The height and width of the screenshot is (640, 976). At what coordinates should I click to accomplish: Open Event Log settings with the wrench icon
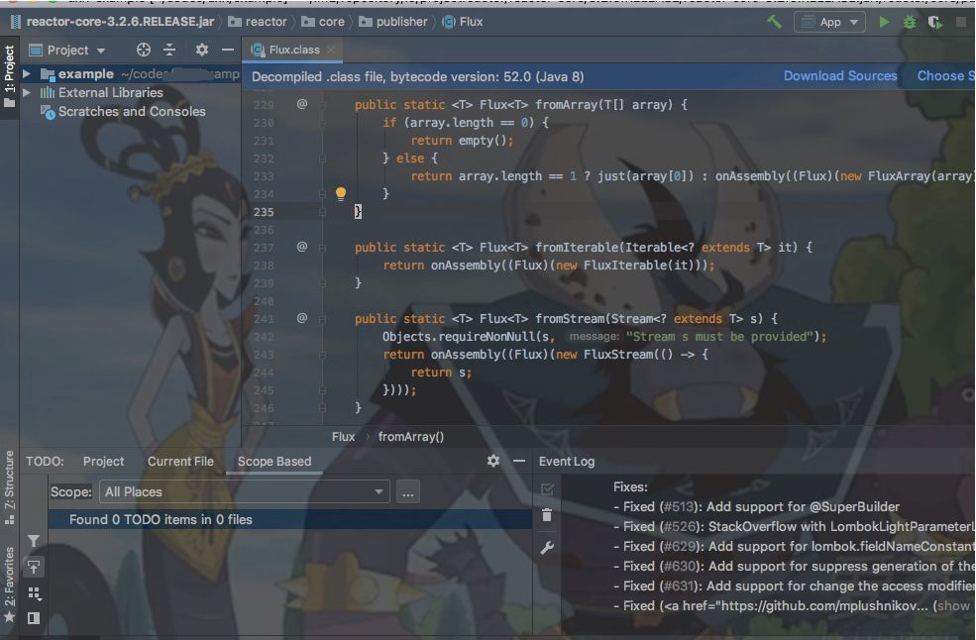click(547, 548)
